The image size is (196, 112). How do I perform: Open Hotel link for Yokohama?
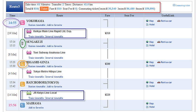(x=152, y=25)
